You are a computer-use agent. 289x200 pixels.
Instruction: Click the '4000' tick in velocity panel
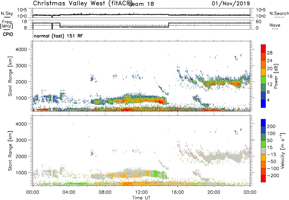pos(21,124)
